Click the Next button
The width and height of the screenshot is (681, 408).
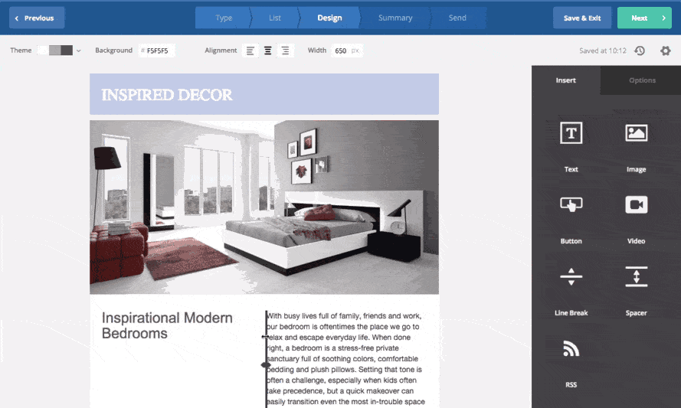point(644,18)
